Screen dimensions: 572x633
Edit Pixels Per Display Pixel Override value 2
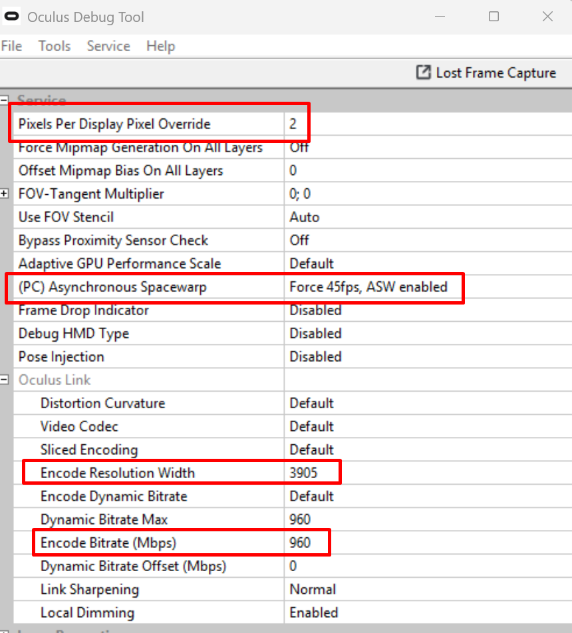[x=293, y=124]
